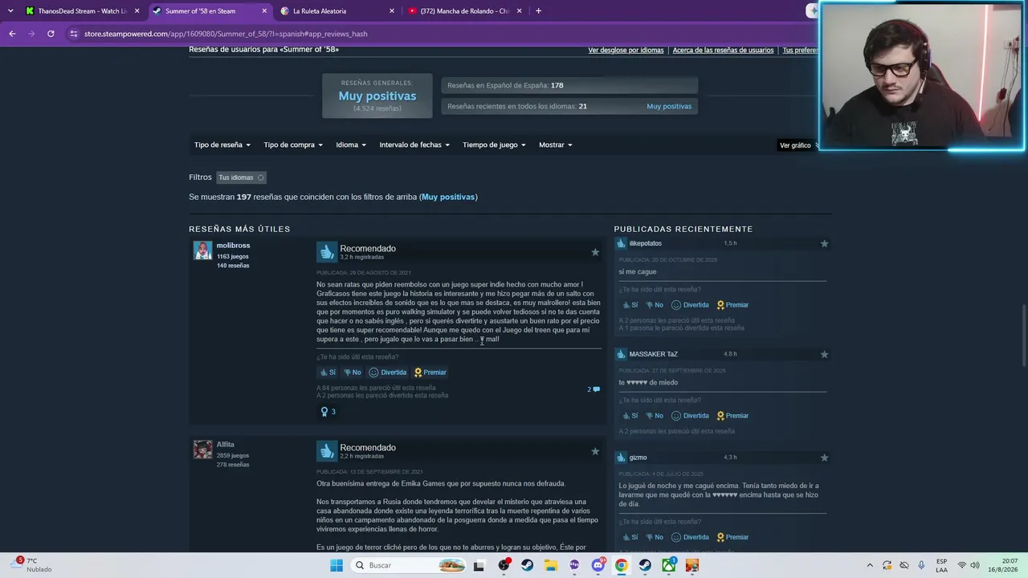The image size is (1028, 578).
Task: Reload the Steam store page
Action: point(51,34)
